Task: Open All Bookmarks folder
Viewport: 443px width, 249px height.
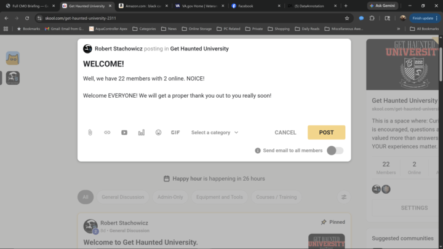Action: tap(425, 29)
